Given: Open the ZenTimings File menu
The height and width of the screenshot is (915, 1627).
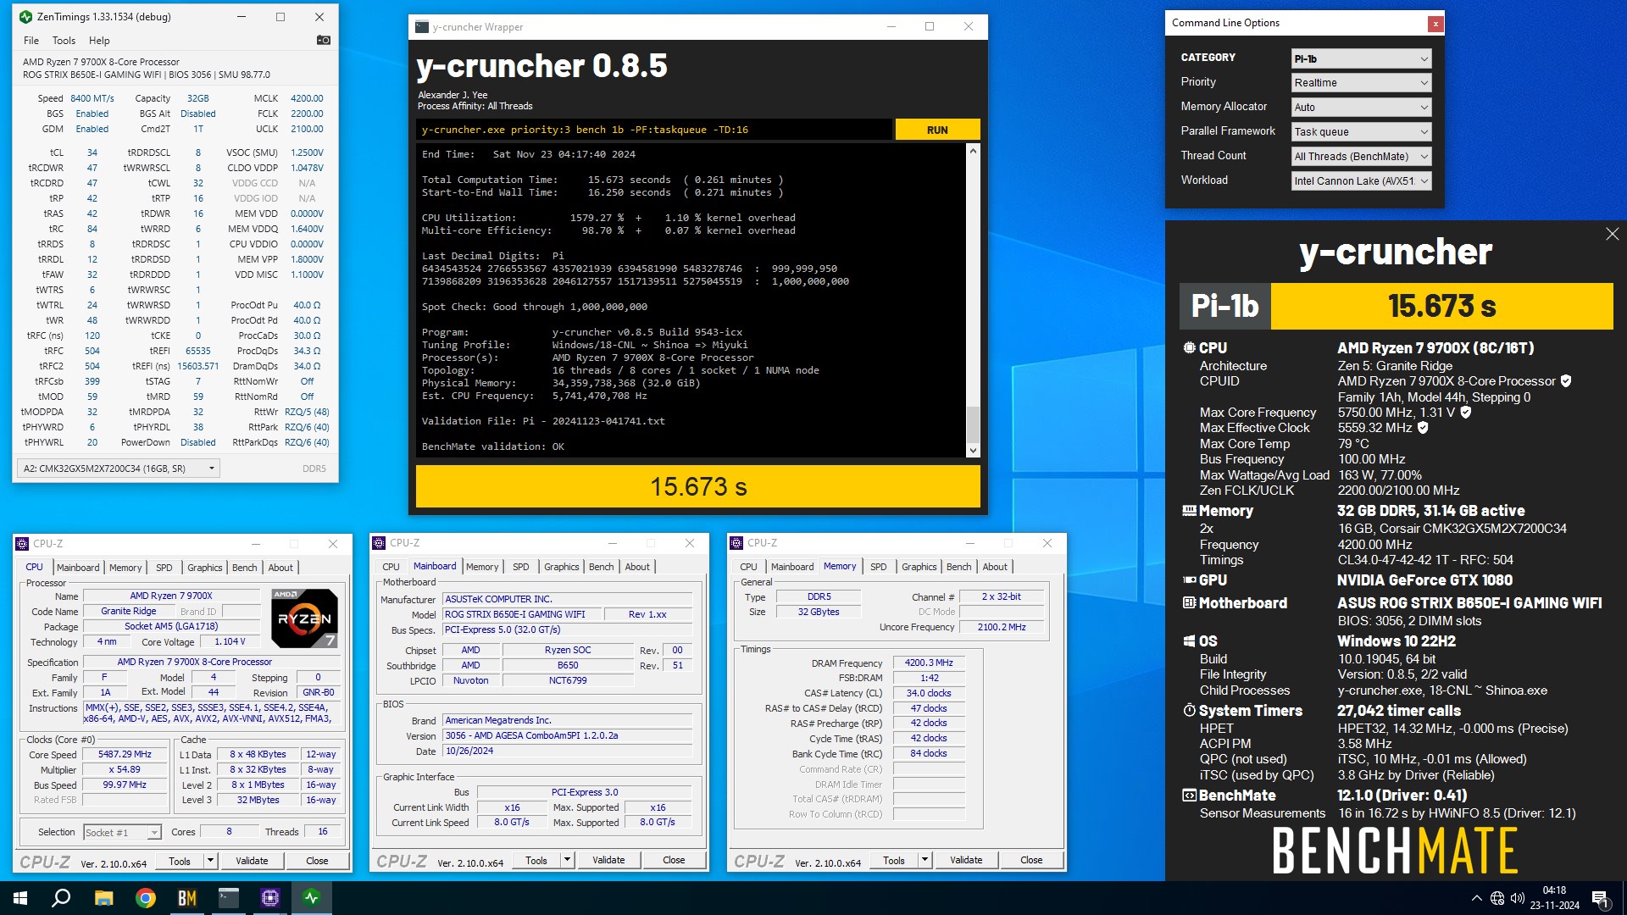Looking at the screenshot, I should tap(31, 41).
